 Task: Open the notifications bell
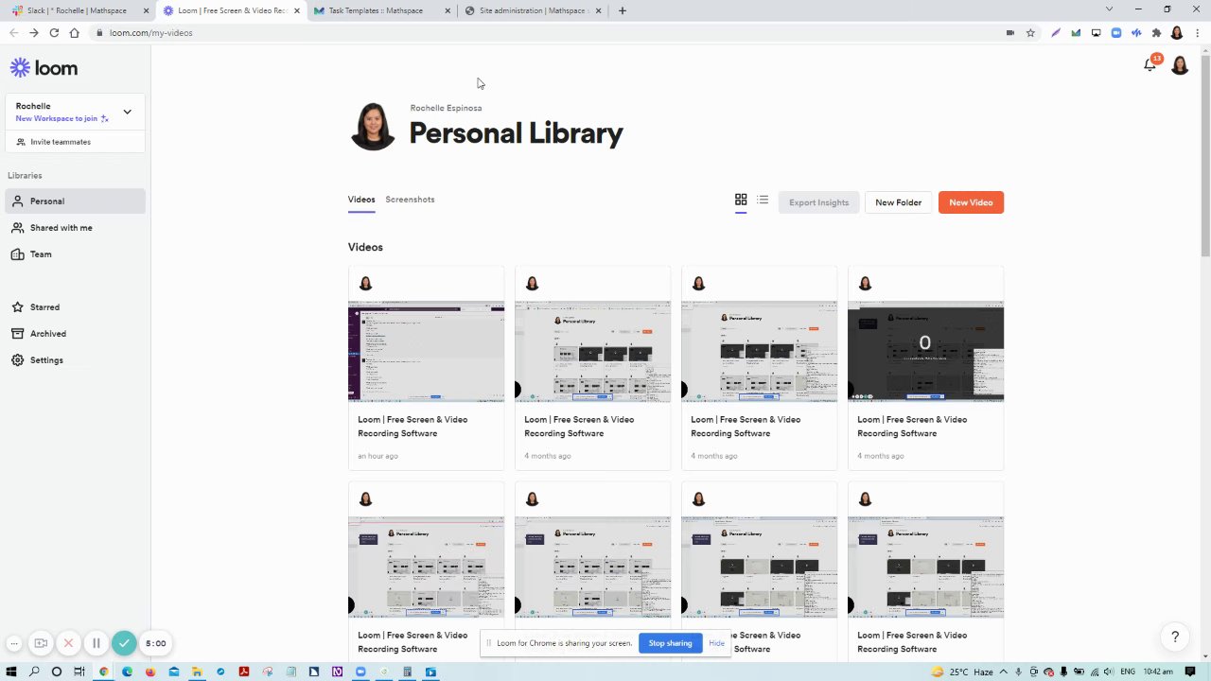tap(1150, 64)
